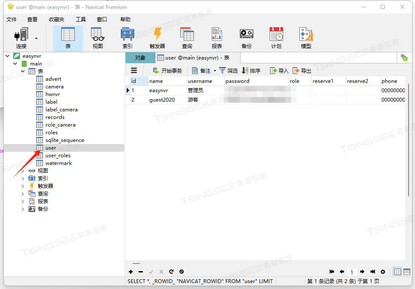
Task: Select the 视图 (Views) toolbar icon
Action: coord(97,37)
